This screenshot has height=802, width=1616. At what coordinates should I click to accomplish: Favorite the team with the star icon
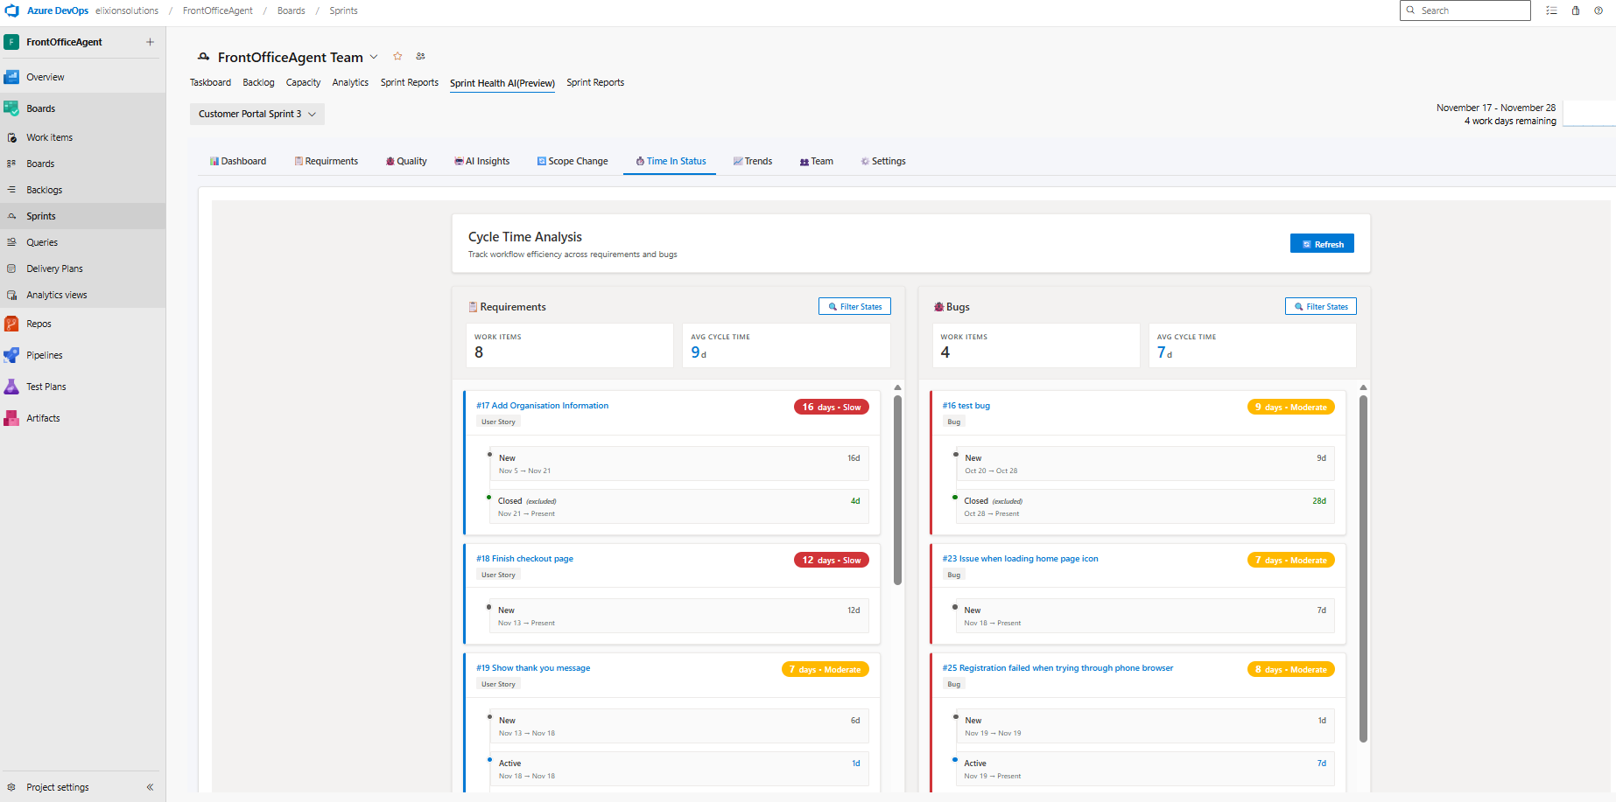tap(397, 56)
